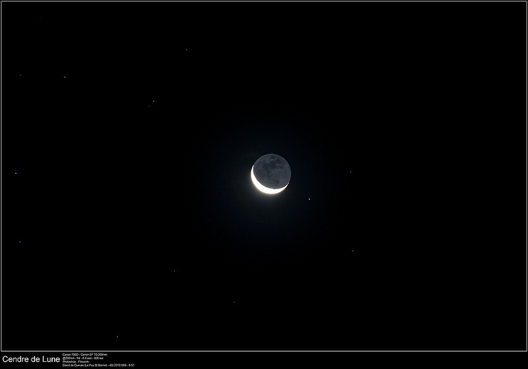This screenshot has width=528, height=369.
Task: Click the 'David de Cuevas' credit line
Action: [98, 365]
